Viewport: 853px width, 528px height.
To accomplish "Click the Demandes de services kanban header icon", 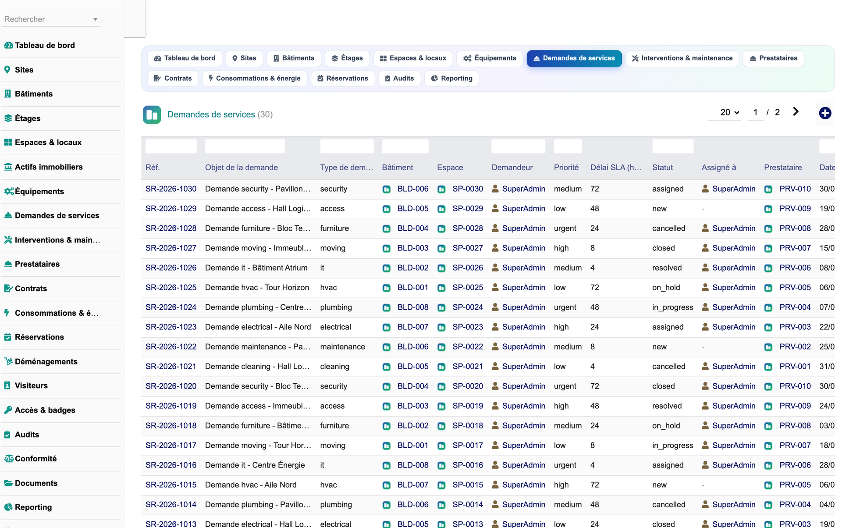I will (152, 114).
